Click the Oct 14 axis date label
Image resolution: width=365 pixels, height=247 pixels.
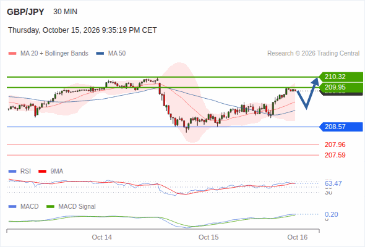click(x=101, y=237)
